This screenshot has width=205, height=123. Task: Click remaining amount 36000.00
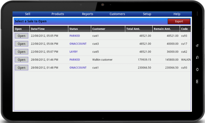172,52
